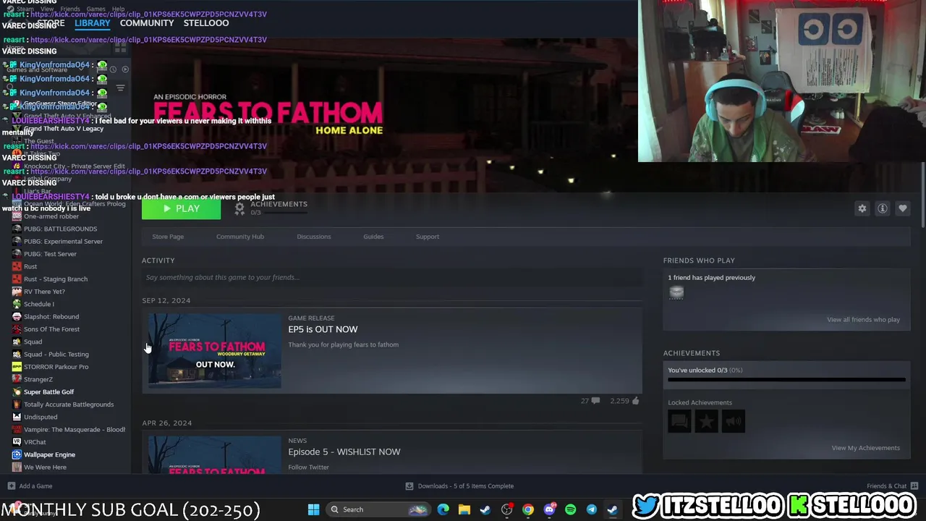Open the EP5 Woodbury Getaway thumbnail

215,351
